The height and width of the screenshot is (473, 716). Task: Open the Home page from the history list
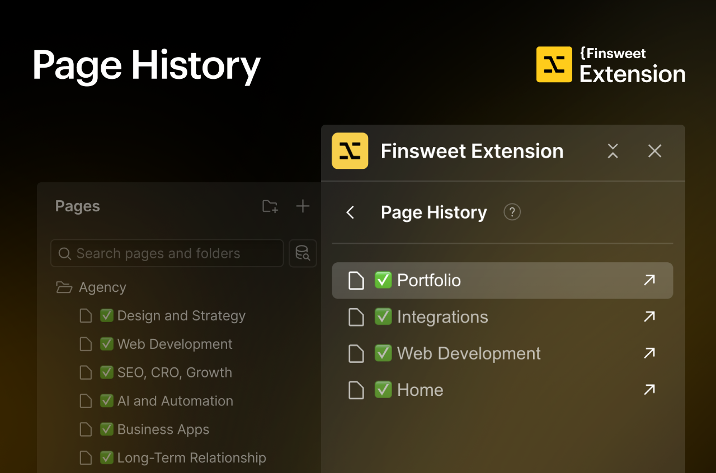[x=420, y=390]
